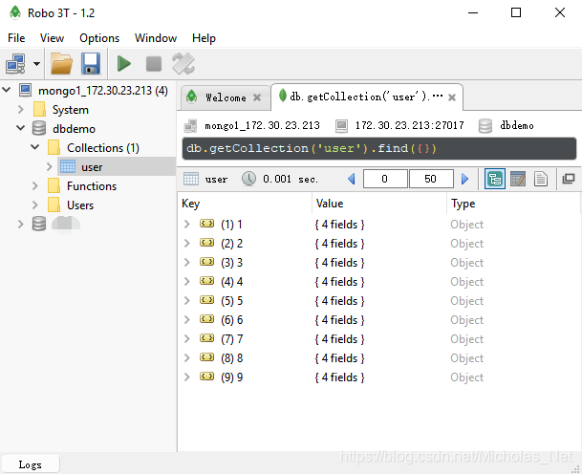Run the query with green play button

[124, 64]
